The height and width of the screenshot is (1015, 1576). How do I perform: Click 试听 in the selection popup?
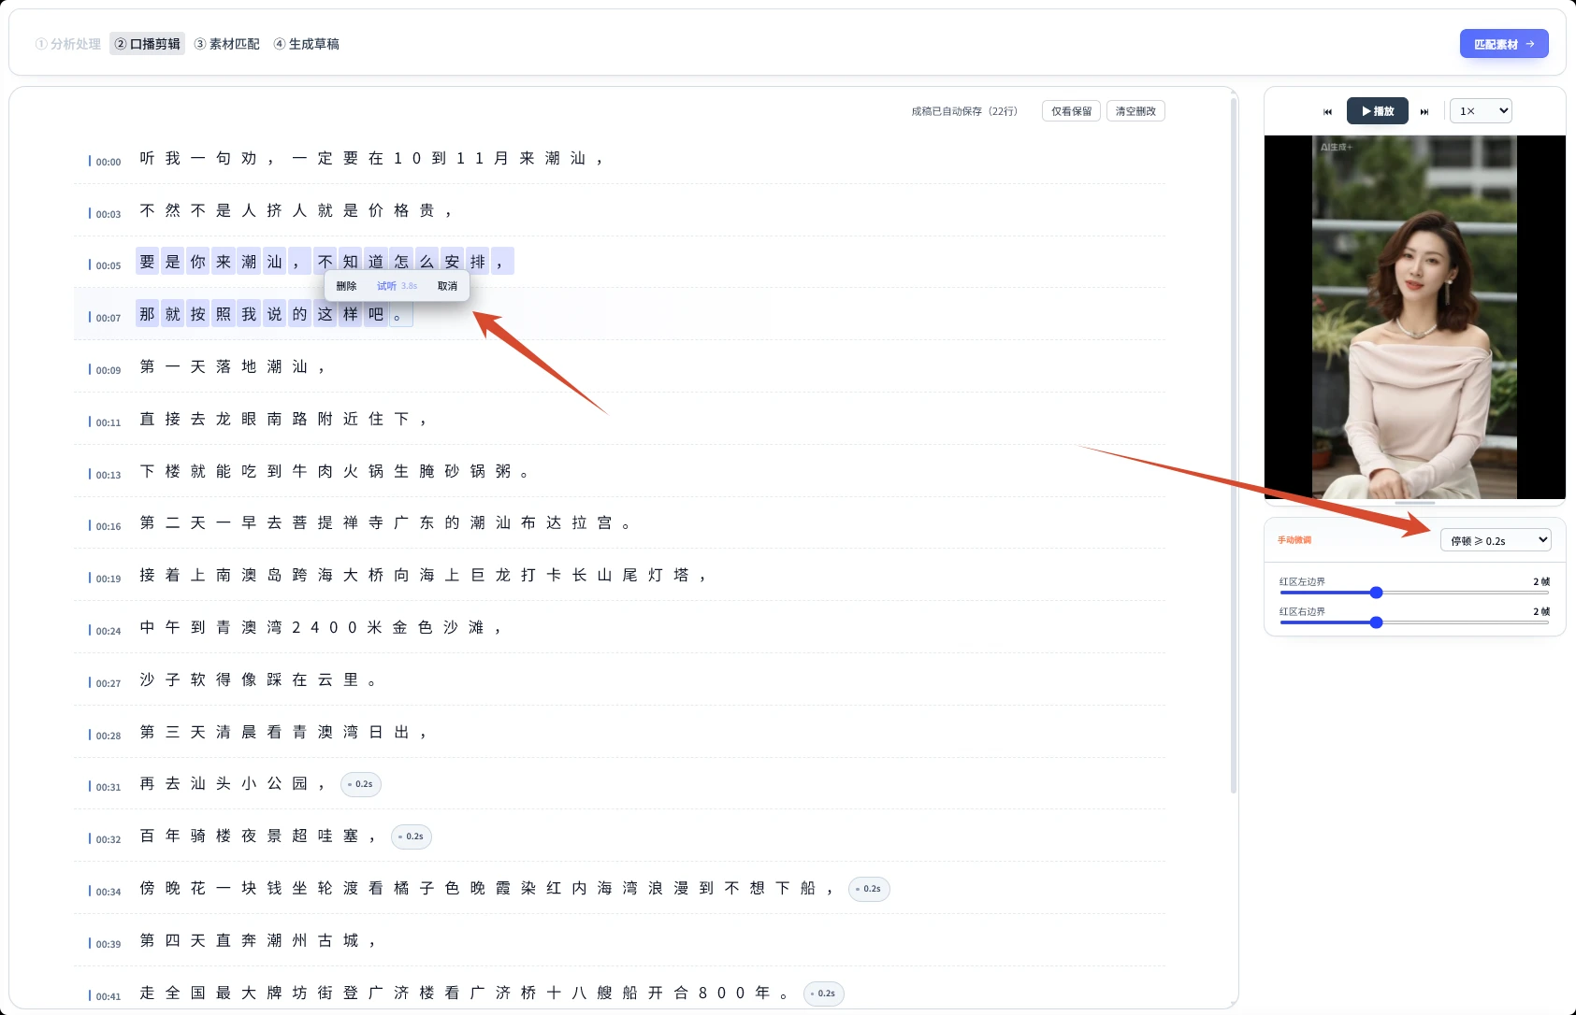pyautogui.click(x=397, y=286)
